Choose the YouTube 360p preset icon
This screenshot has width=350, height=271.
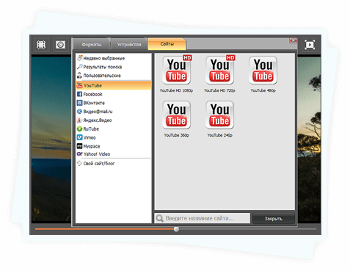point(177,115)
